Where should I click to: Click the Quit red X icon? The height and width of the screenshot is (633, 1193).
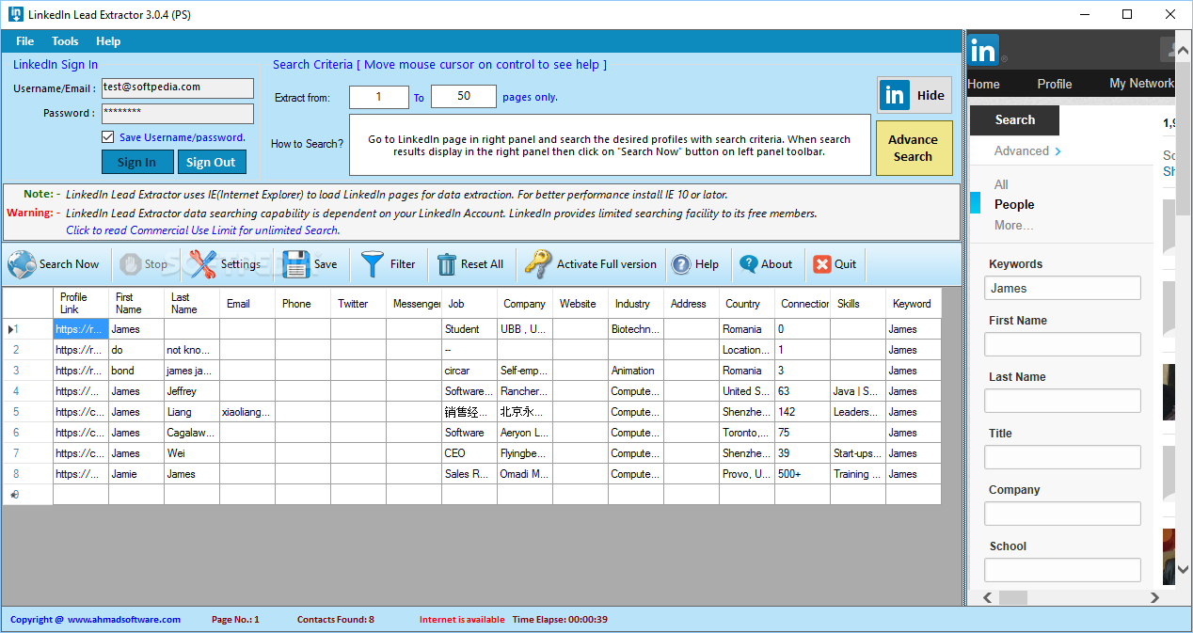click(822, 264)
